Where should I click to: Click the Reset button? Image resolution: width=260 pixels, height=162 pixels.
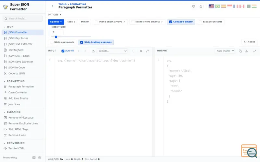tap(249, 42)
